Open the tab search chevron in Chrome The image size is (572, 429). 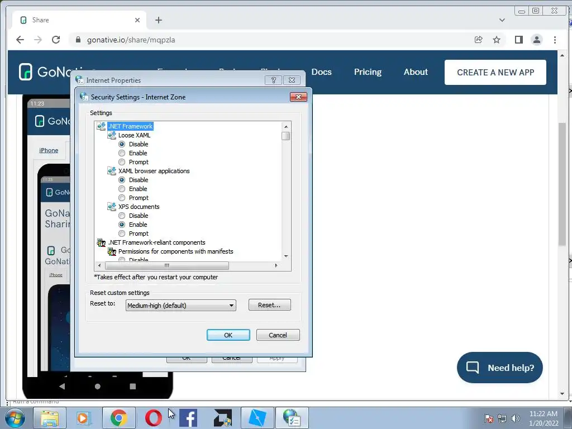pos(502,20)
